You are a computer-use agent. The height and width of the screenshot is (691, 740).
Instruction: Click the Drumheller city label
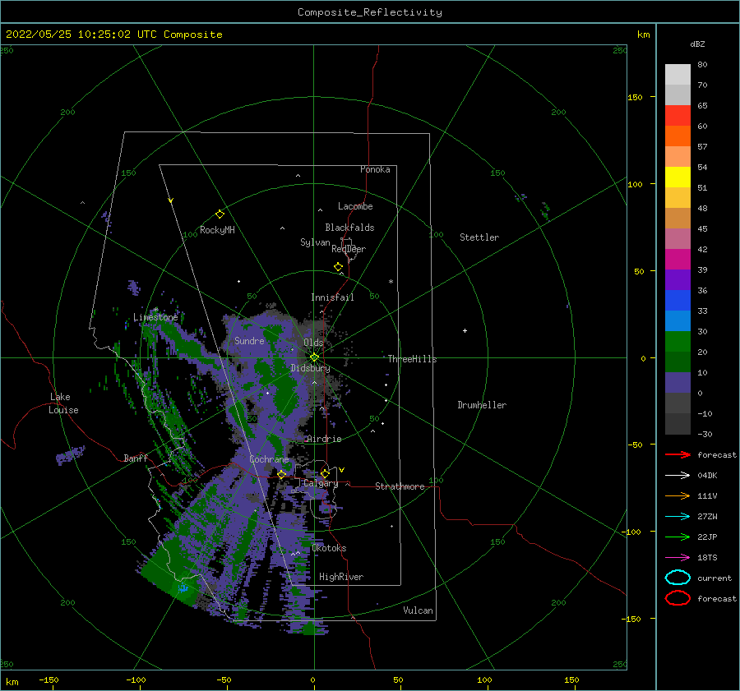tap(482, 405)
